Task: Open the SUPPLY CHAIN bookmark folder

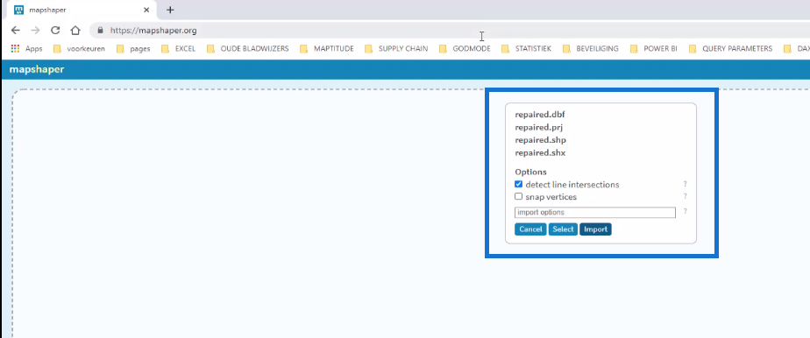Action: click(x=396, y=48)
